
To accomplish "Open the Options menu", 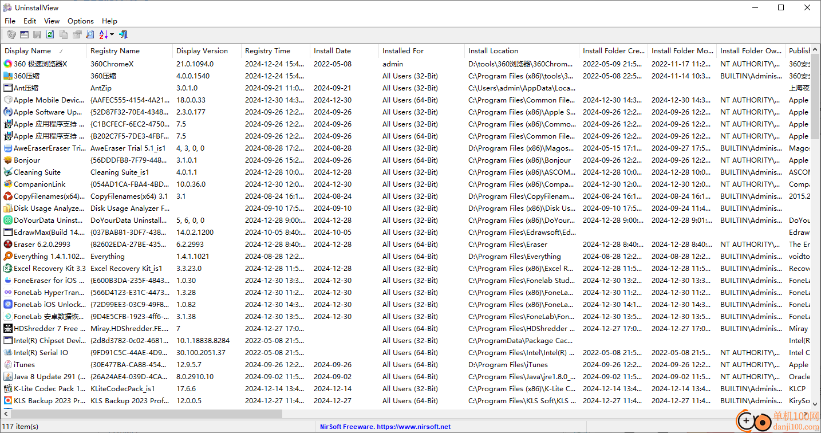I will point(81,21).
